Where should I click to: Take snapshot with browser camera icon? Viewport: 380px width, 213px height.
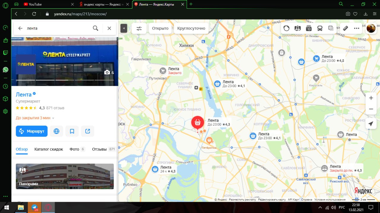pyautogui.click(x=348, y=14)
